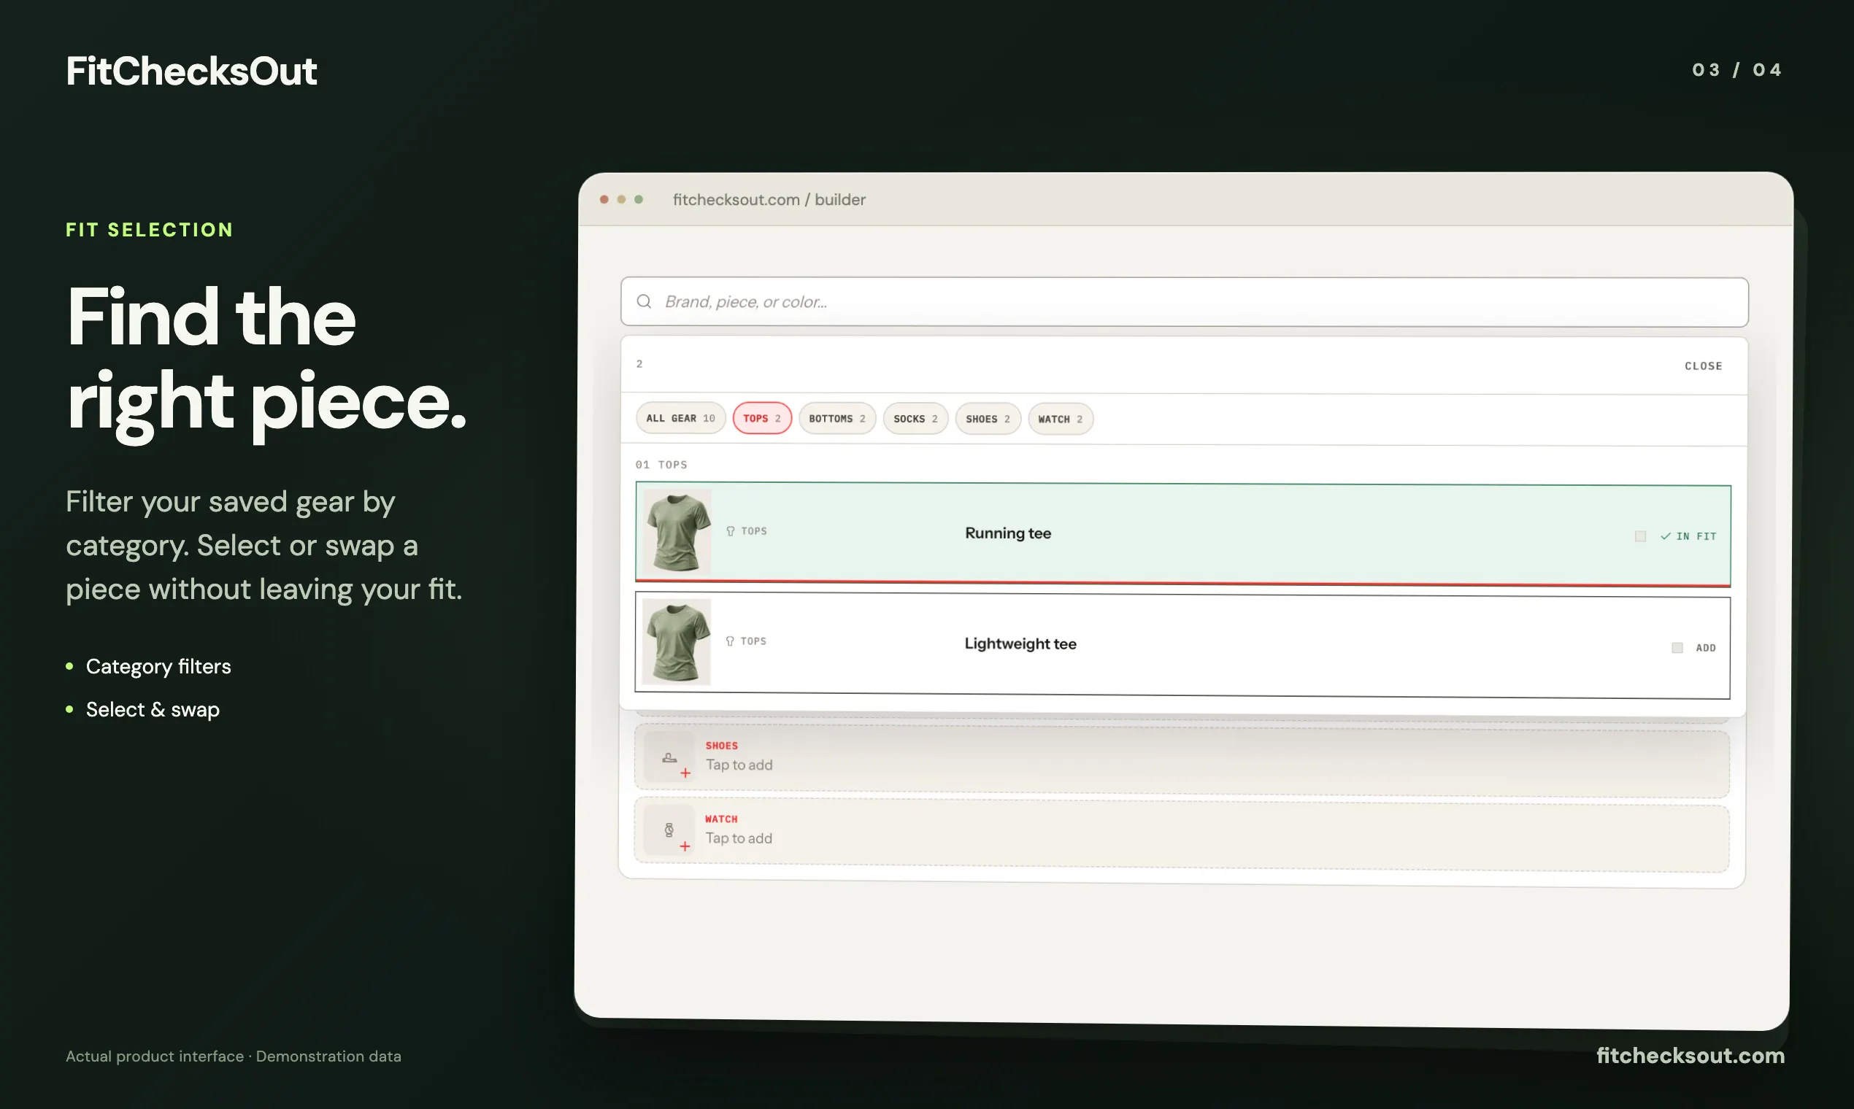
Task: Click the Select & swap bullet text
Action: coord(153,709)
